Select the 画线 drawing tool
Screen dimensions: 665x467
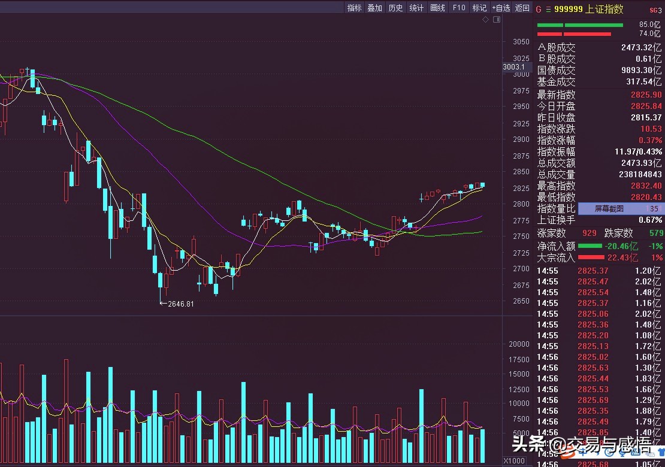[437, 8]
